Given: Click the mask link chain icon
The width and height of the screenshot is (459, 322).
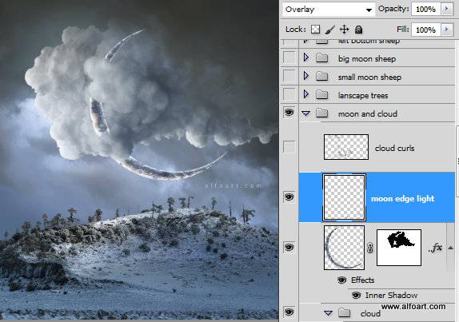Looking at the screenshot, I should 370,248.
